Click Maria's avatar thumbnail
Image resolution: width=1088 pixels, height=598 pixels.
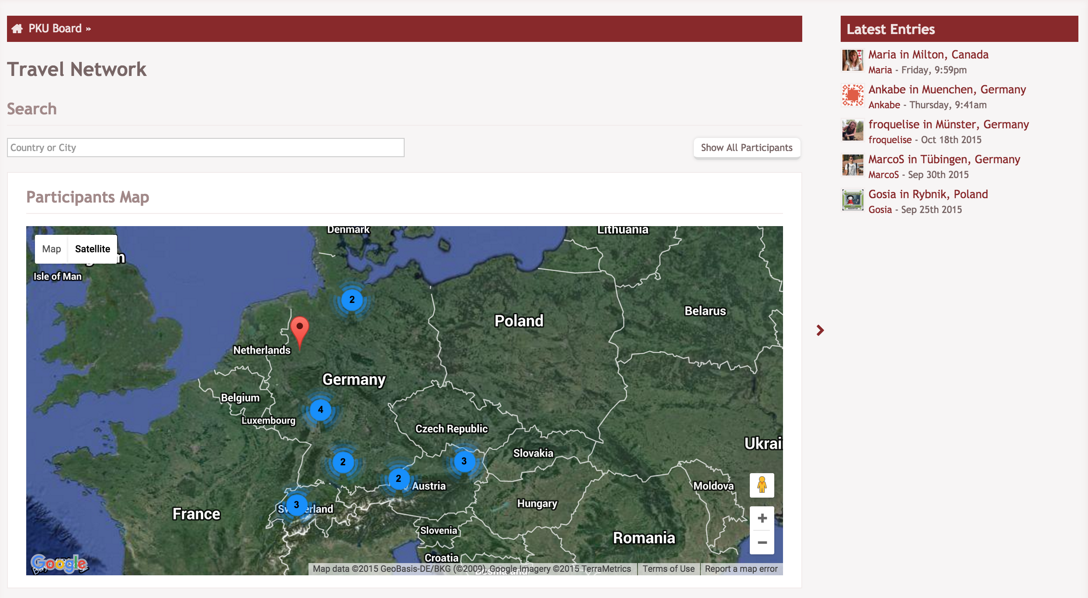click(853, 60)
